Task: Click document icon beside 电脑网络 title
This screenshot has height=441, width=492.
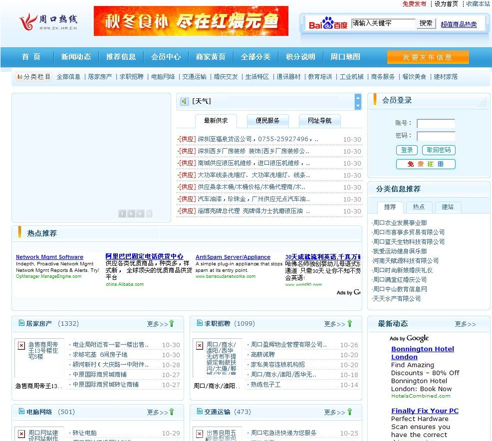Action: point(21,411)
